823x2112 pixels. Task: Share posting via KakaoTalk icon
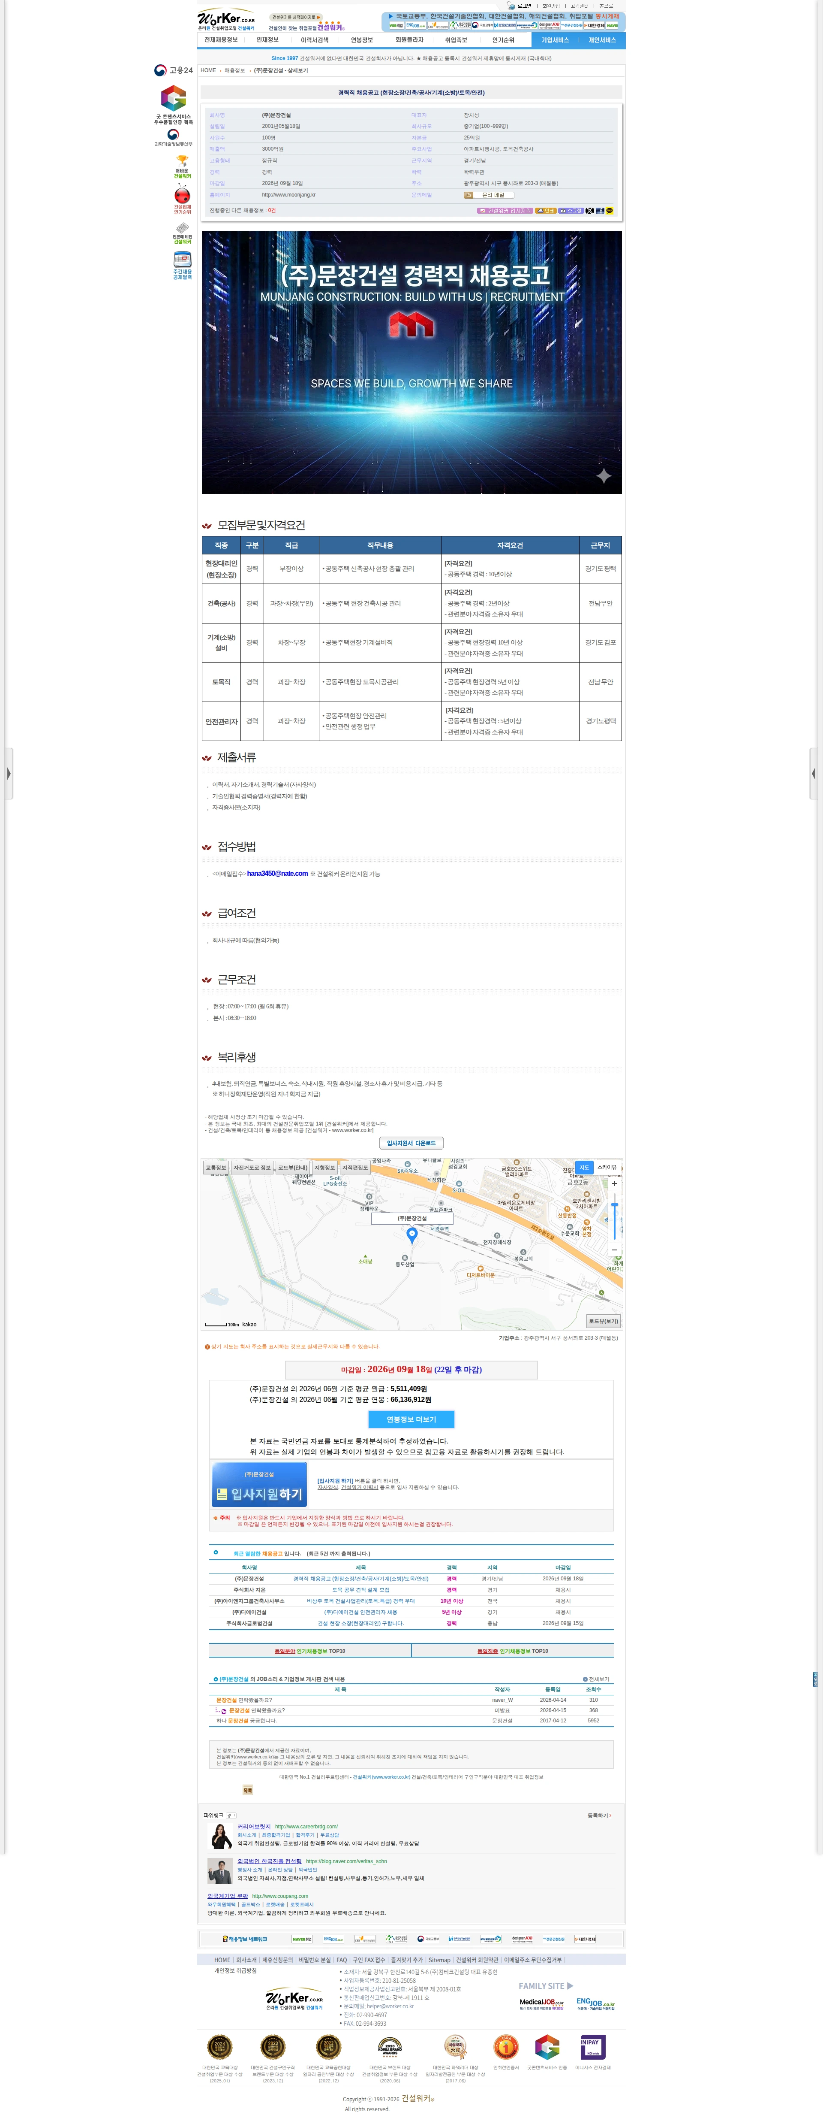(609, 211)
